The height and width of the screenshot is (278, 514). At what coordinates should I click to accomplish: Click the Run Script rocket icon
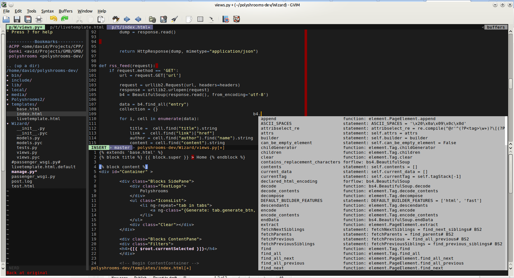click(x=174, y=19)
